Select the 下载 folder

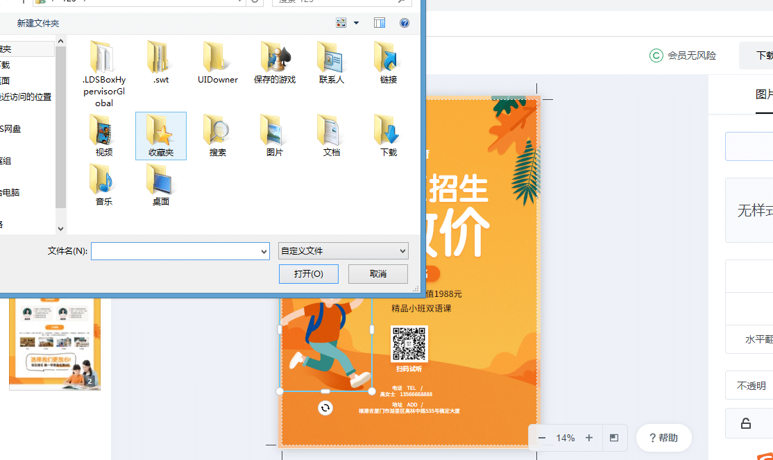(389, 135)
